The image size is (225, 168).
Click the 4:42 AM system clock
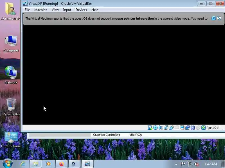tap(211, 164)
